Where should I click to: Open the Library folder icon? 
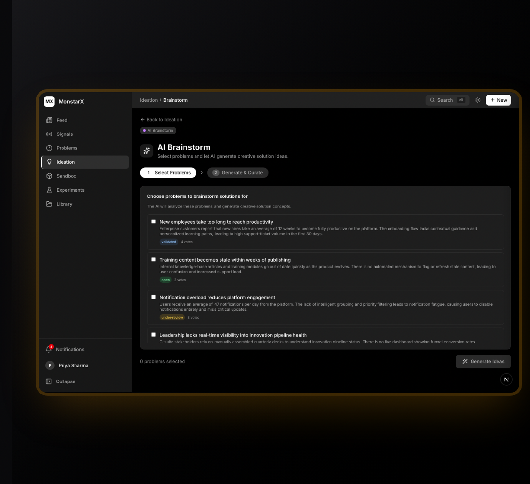[x=49, y=204]
